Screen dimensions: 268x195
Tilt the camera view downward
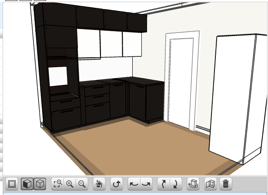pyautogui.click(x=175, y=184)
